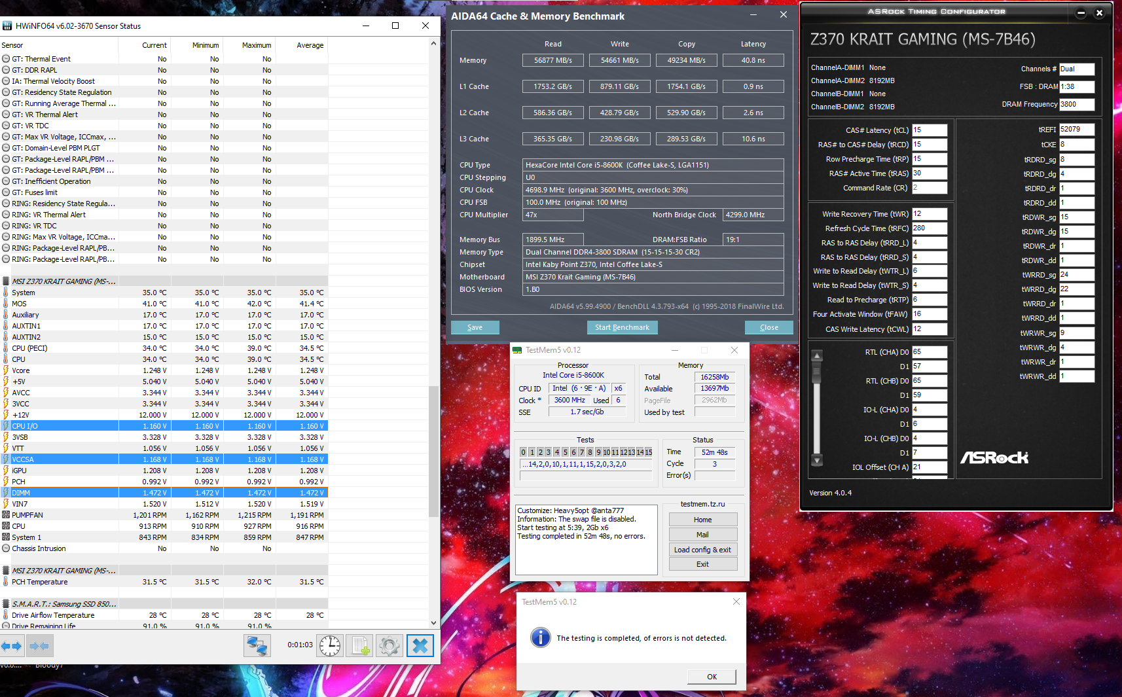
Task: Collapse the S.M.A.R.T. Samsung SSD sensor group
Action: (x=6, y=604)
